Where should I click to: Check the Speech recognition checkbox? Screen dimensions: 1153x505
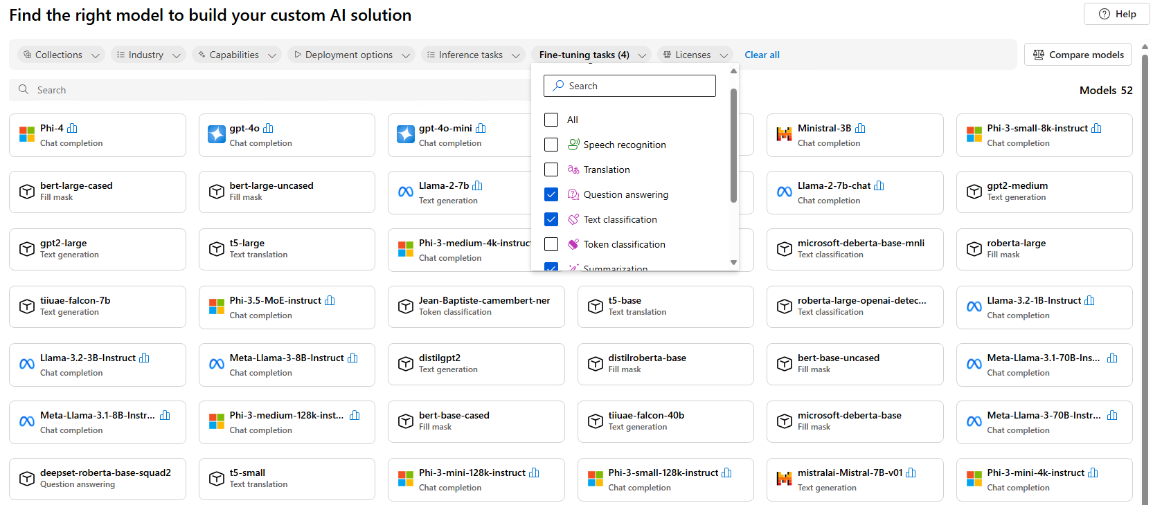pos(551,145)
